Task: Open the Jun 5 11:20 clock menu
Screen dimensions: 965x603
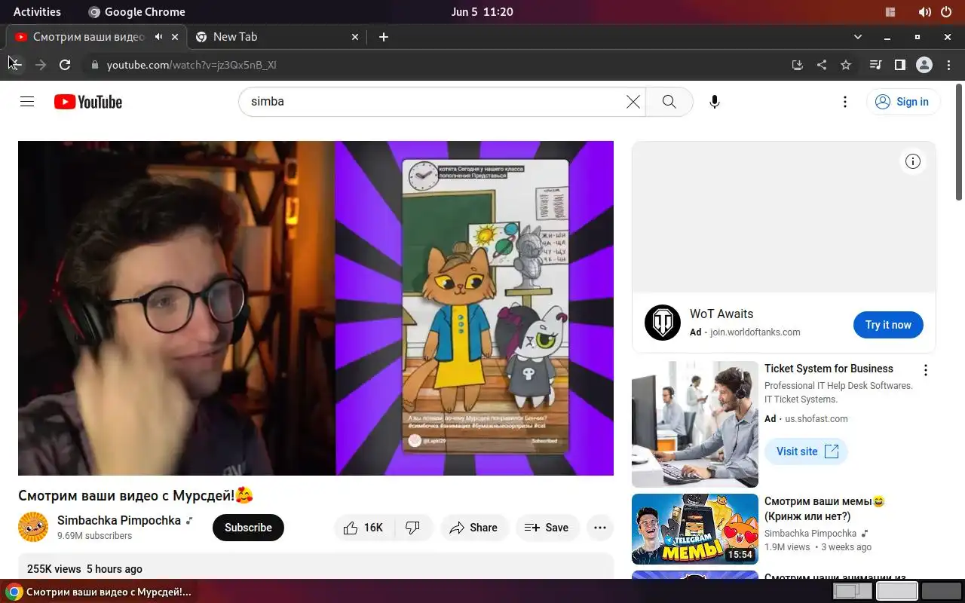Action: (482, 11)
